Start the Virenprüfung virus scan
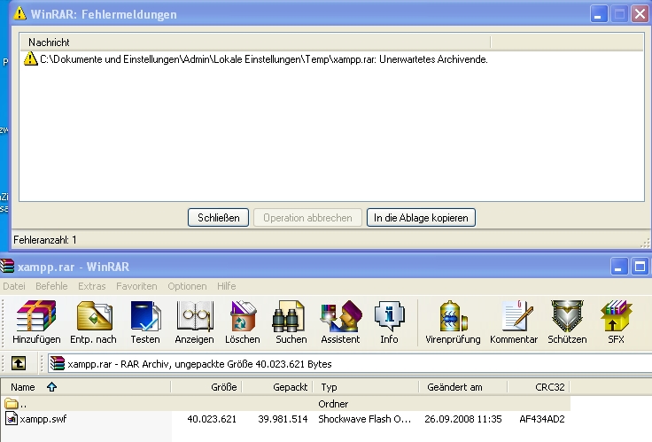 (x=452, y=322)
